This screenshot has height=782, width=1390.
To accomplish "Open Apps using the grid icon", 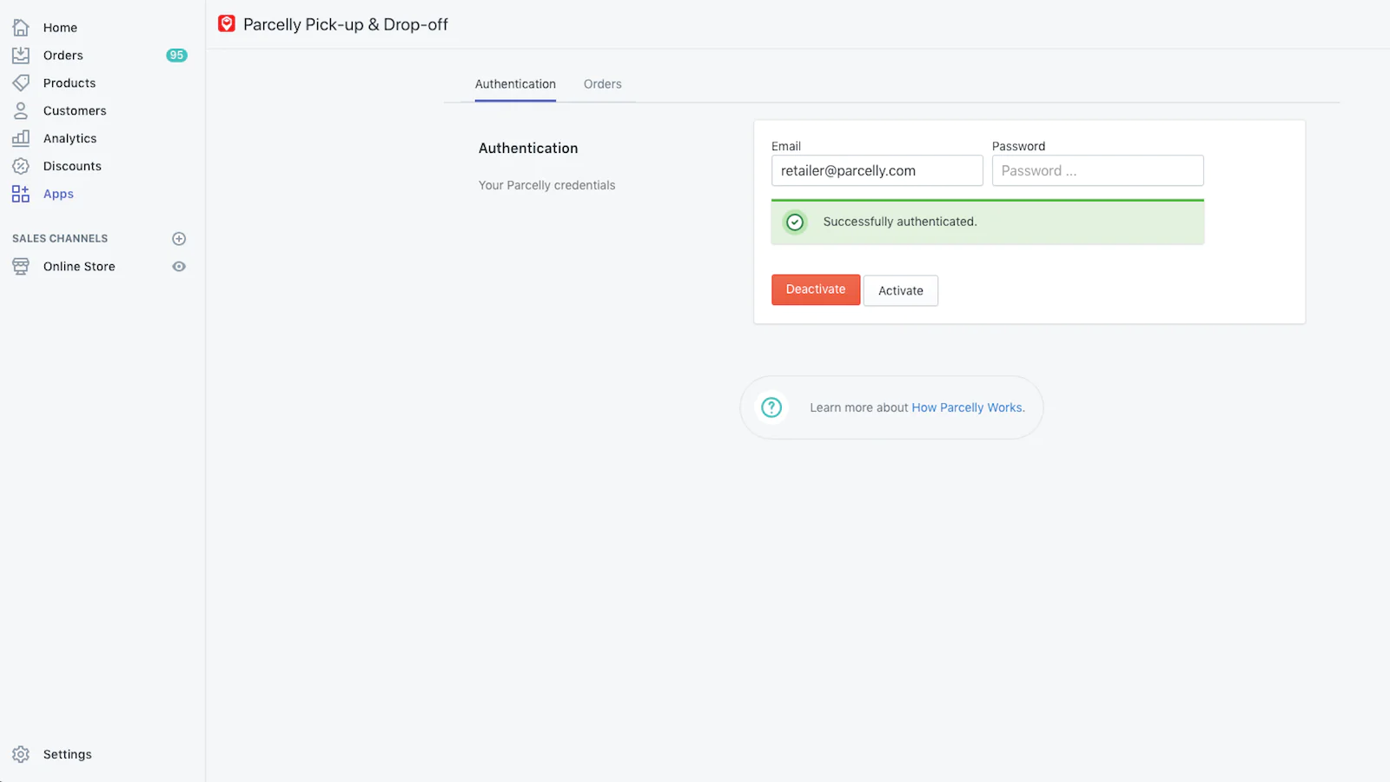I will (21, 194).
